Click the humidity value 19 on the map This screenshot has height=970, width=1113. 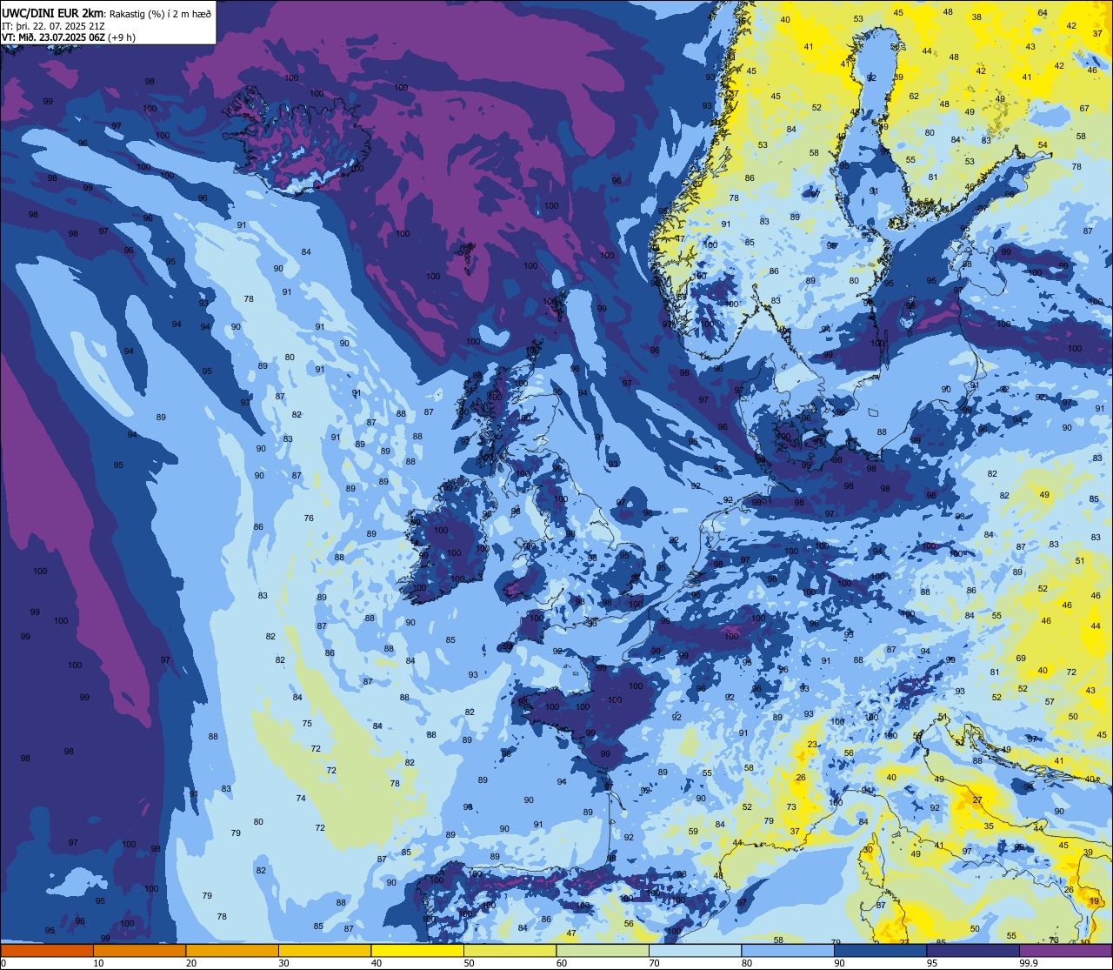tap(1094, 902)
